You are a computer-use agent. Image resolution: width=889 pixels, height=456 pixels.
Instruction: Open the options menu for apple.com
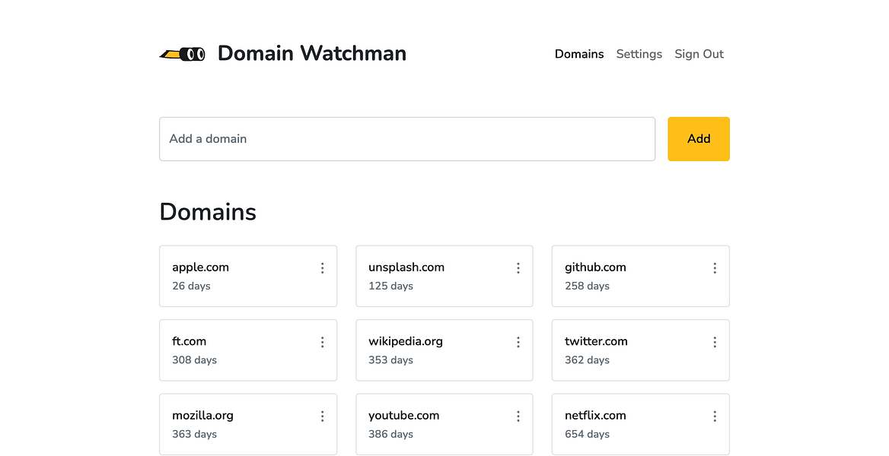[x=322, y=268]
